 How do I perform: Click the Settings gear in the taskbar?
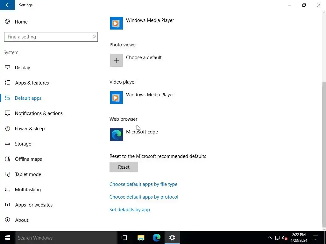[x=172, y=238]
